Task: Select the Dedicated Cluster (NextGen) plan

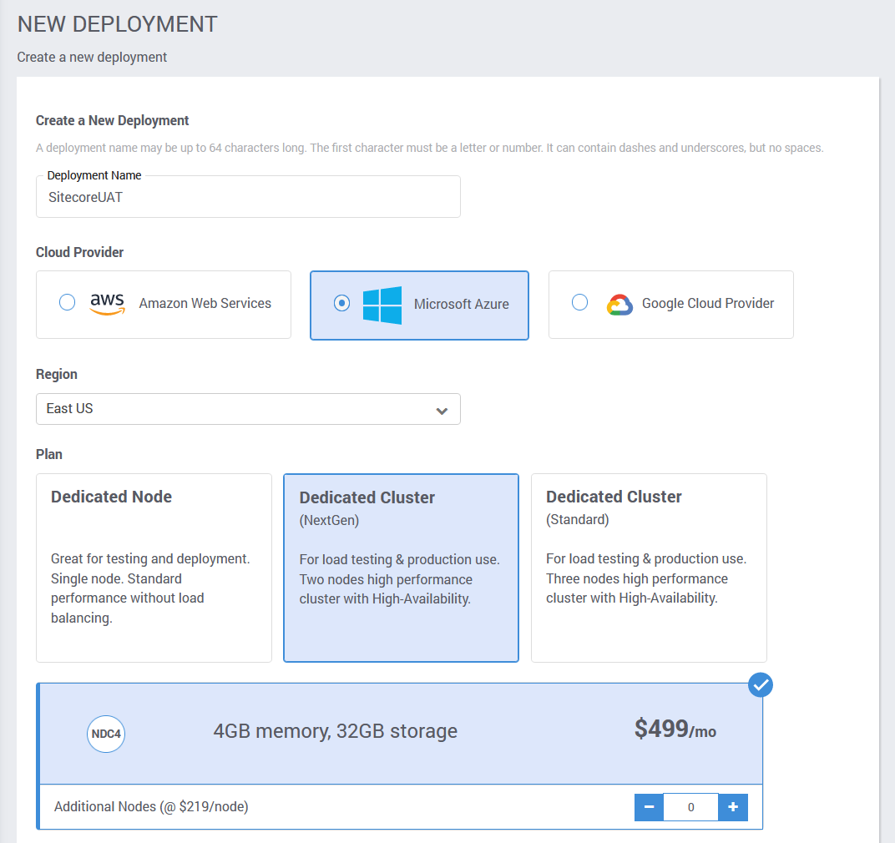Action: click(x=401, y=568)
